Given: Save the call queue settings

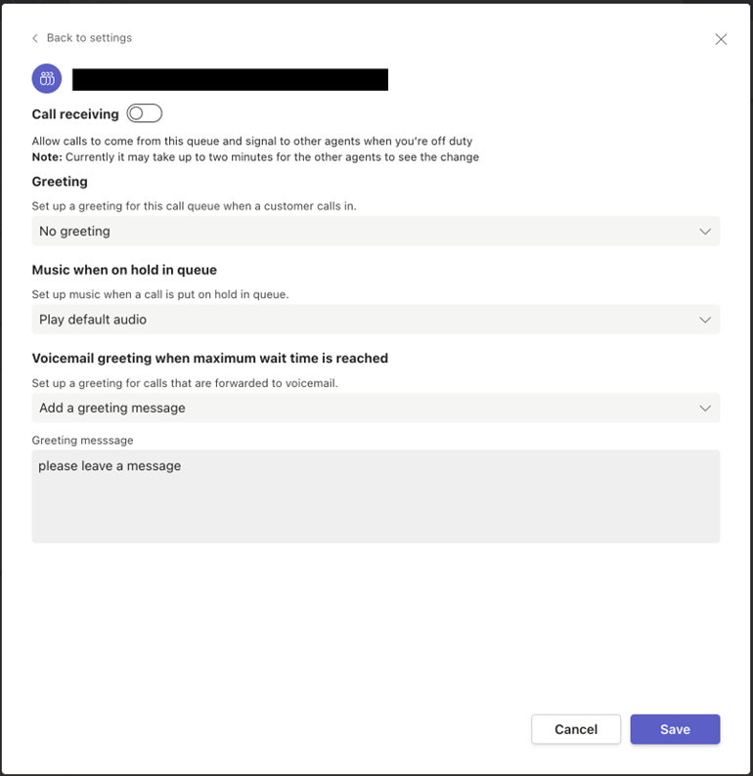Looking at the screenshot, I should pyautogui.click(x=675, y=729).
